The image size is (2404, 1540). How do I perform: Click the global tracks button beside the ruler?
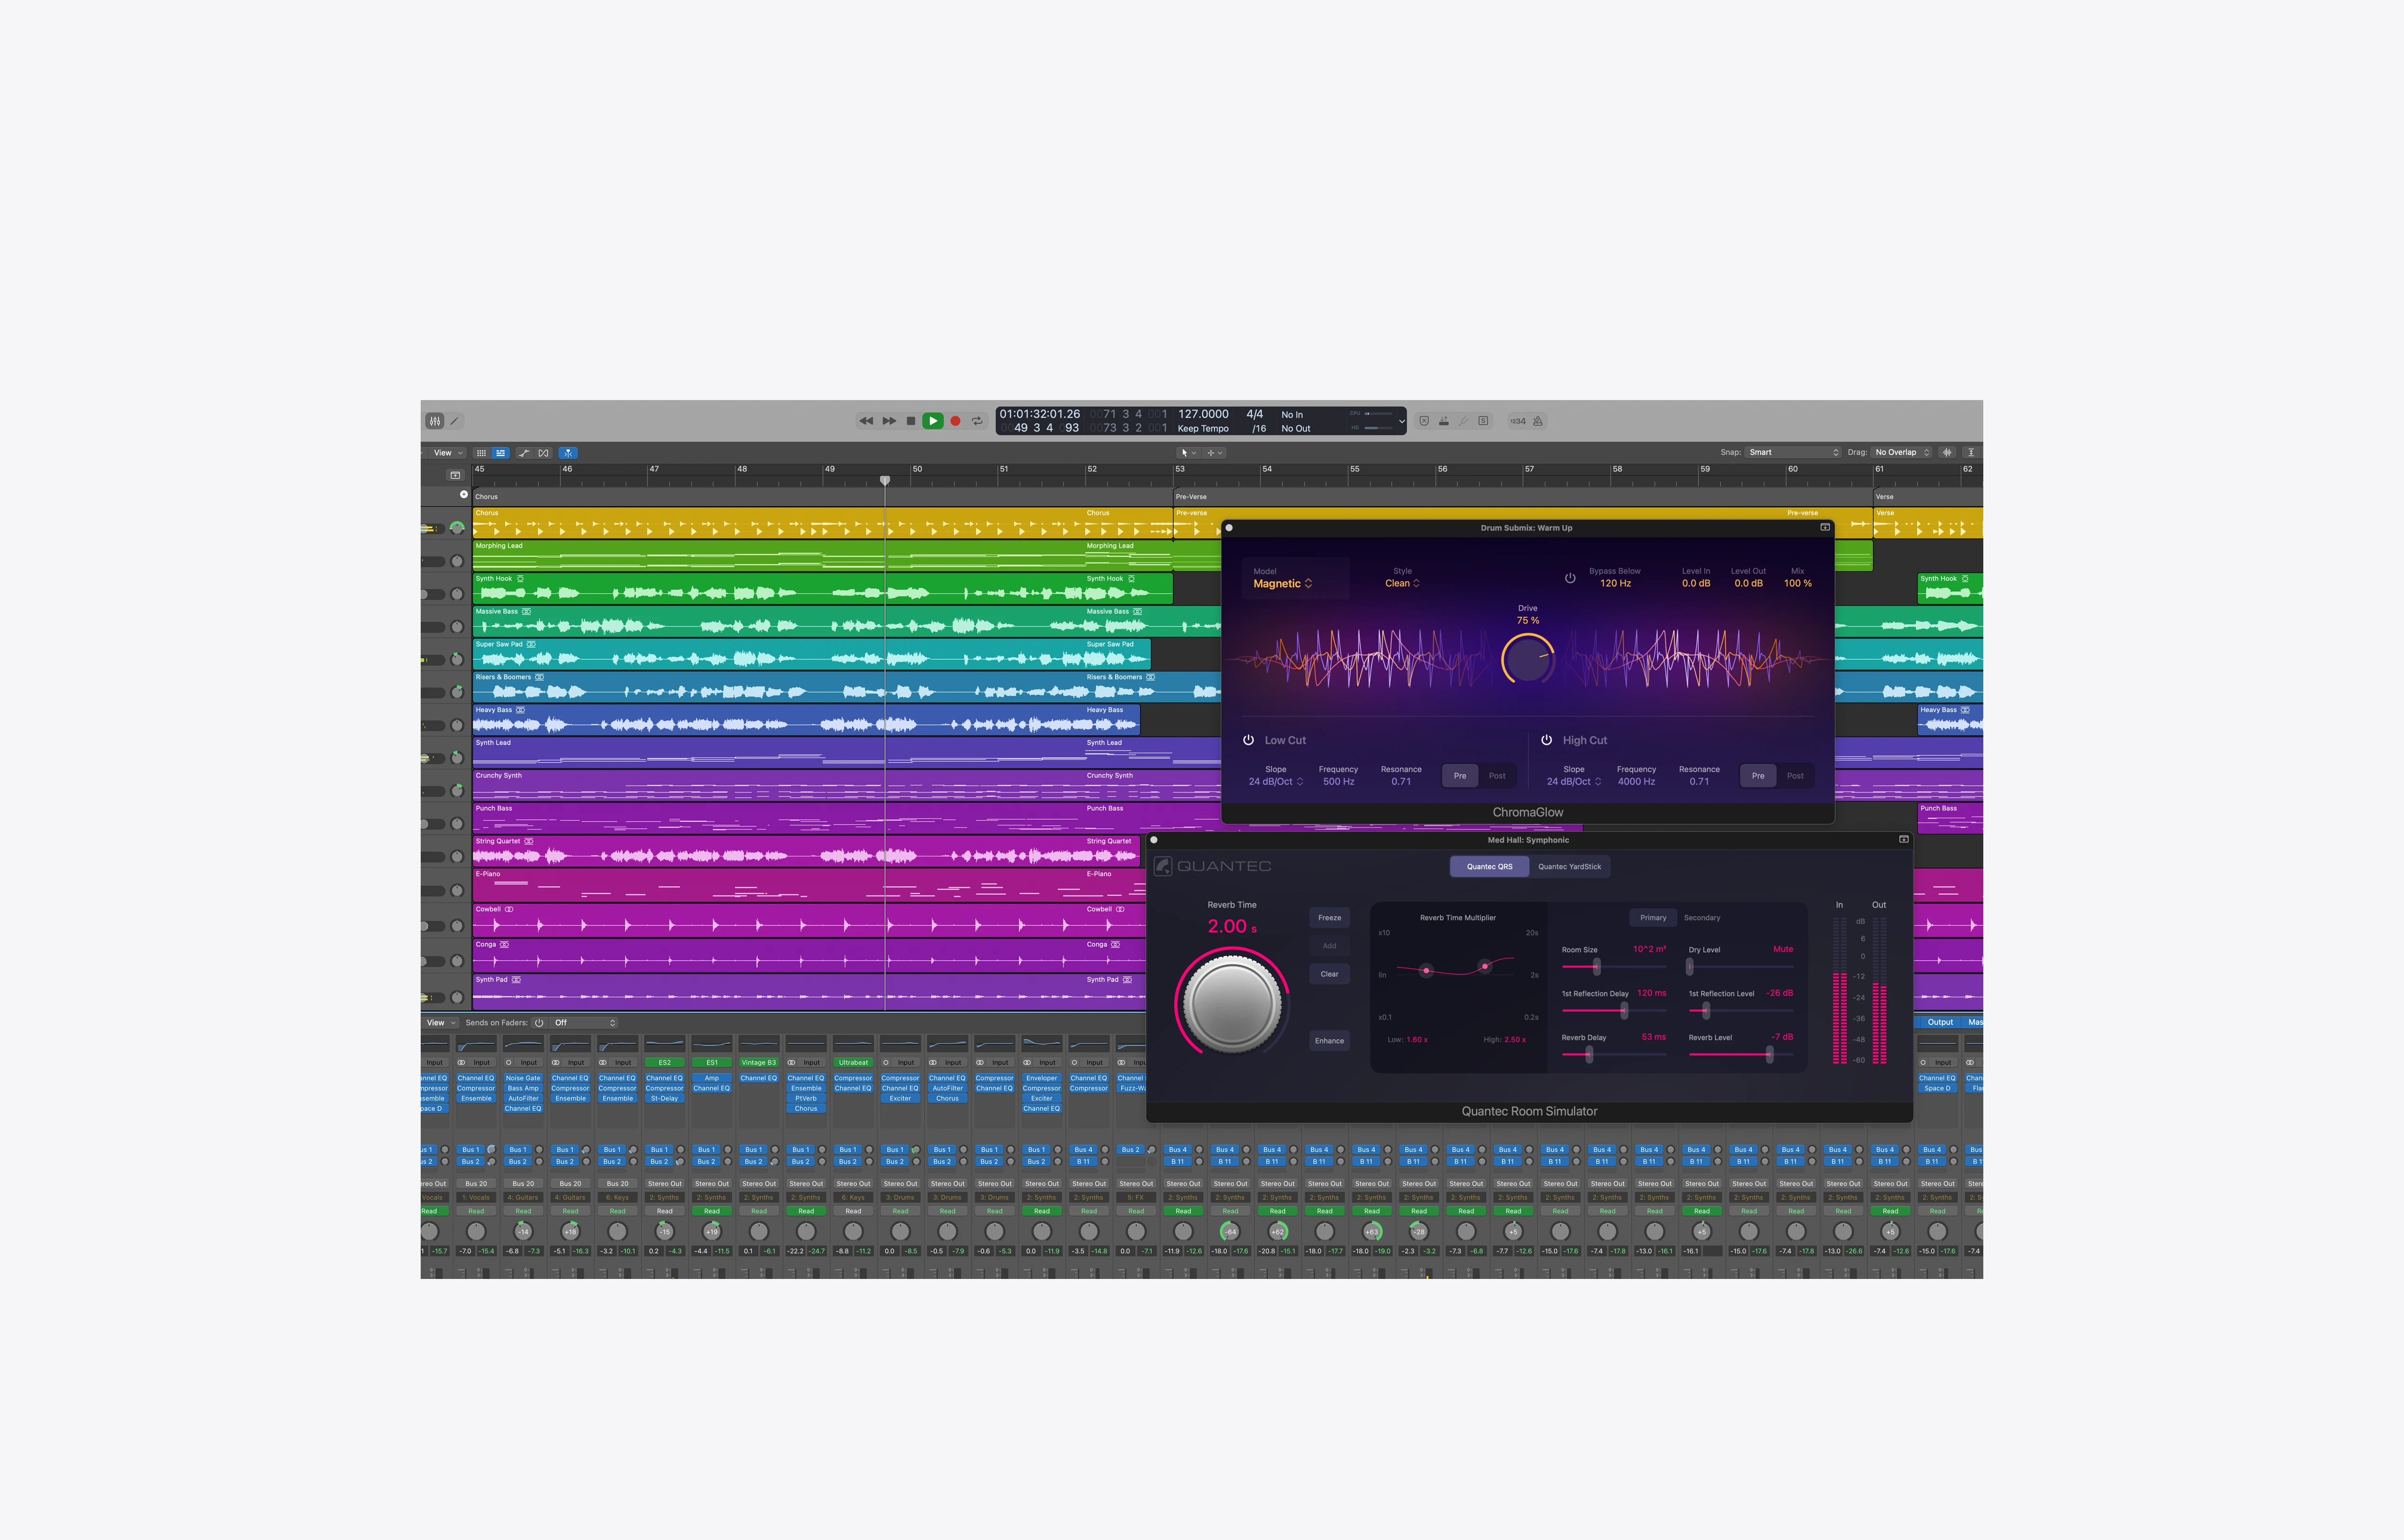tap(455, 475)
